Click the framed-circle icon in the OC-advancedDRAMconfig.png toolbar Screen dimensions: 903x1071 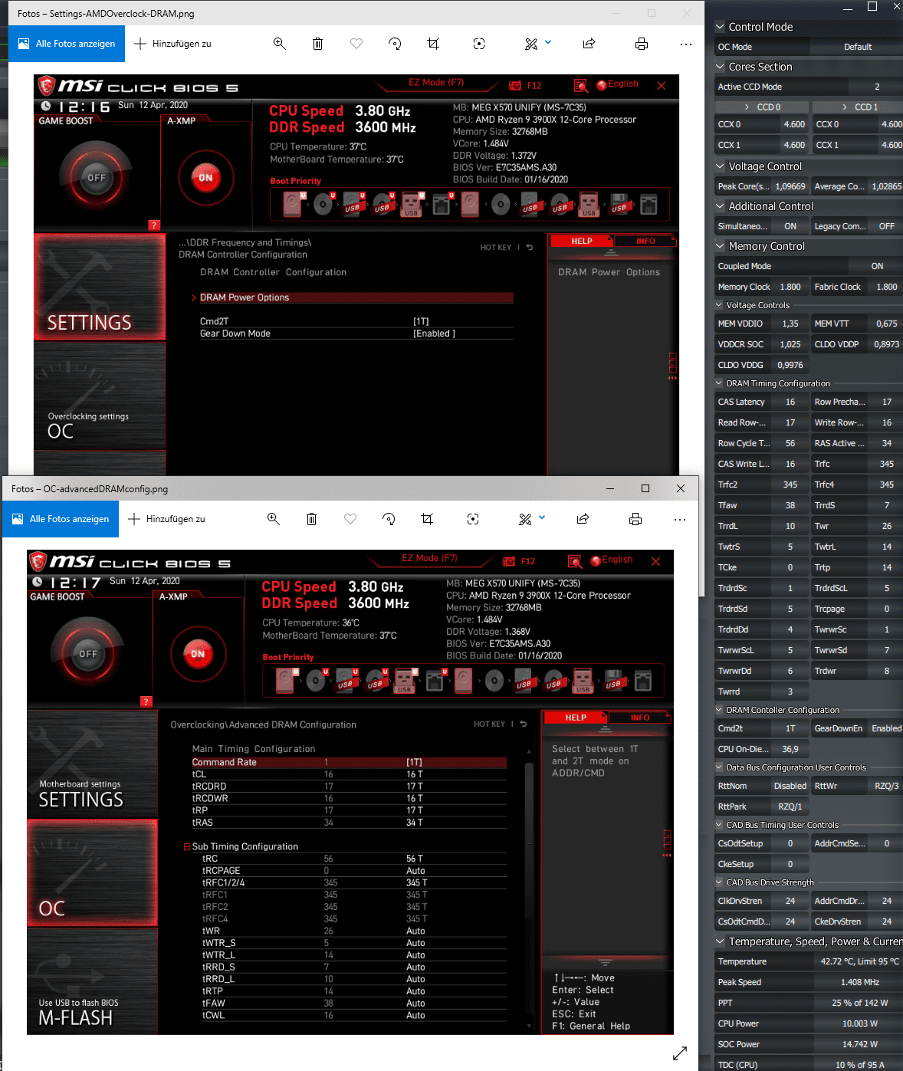[473, 519]
